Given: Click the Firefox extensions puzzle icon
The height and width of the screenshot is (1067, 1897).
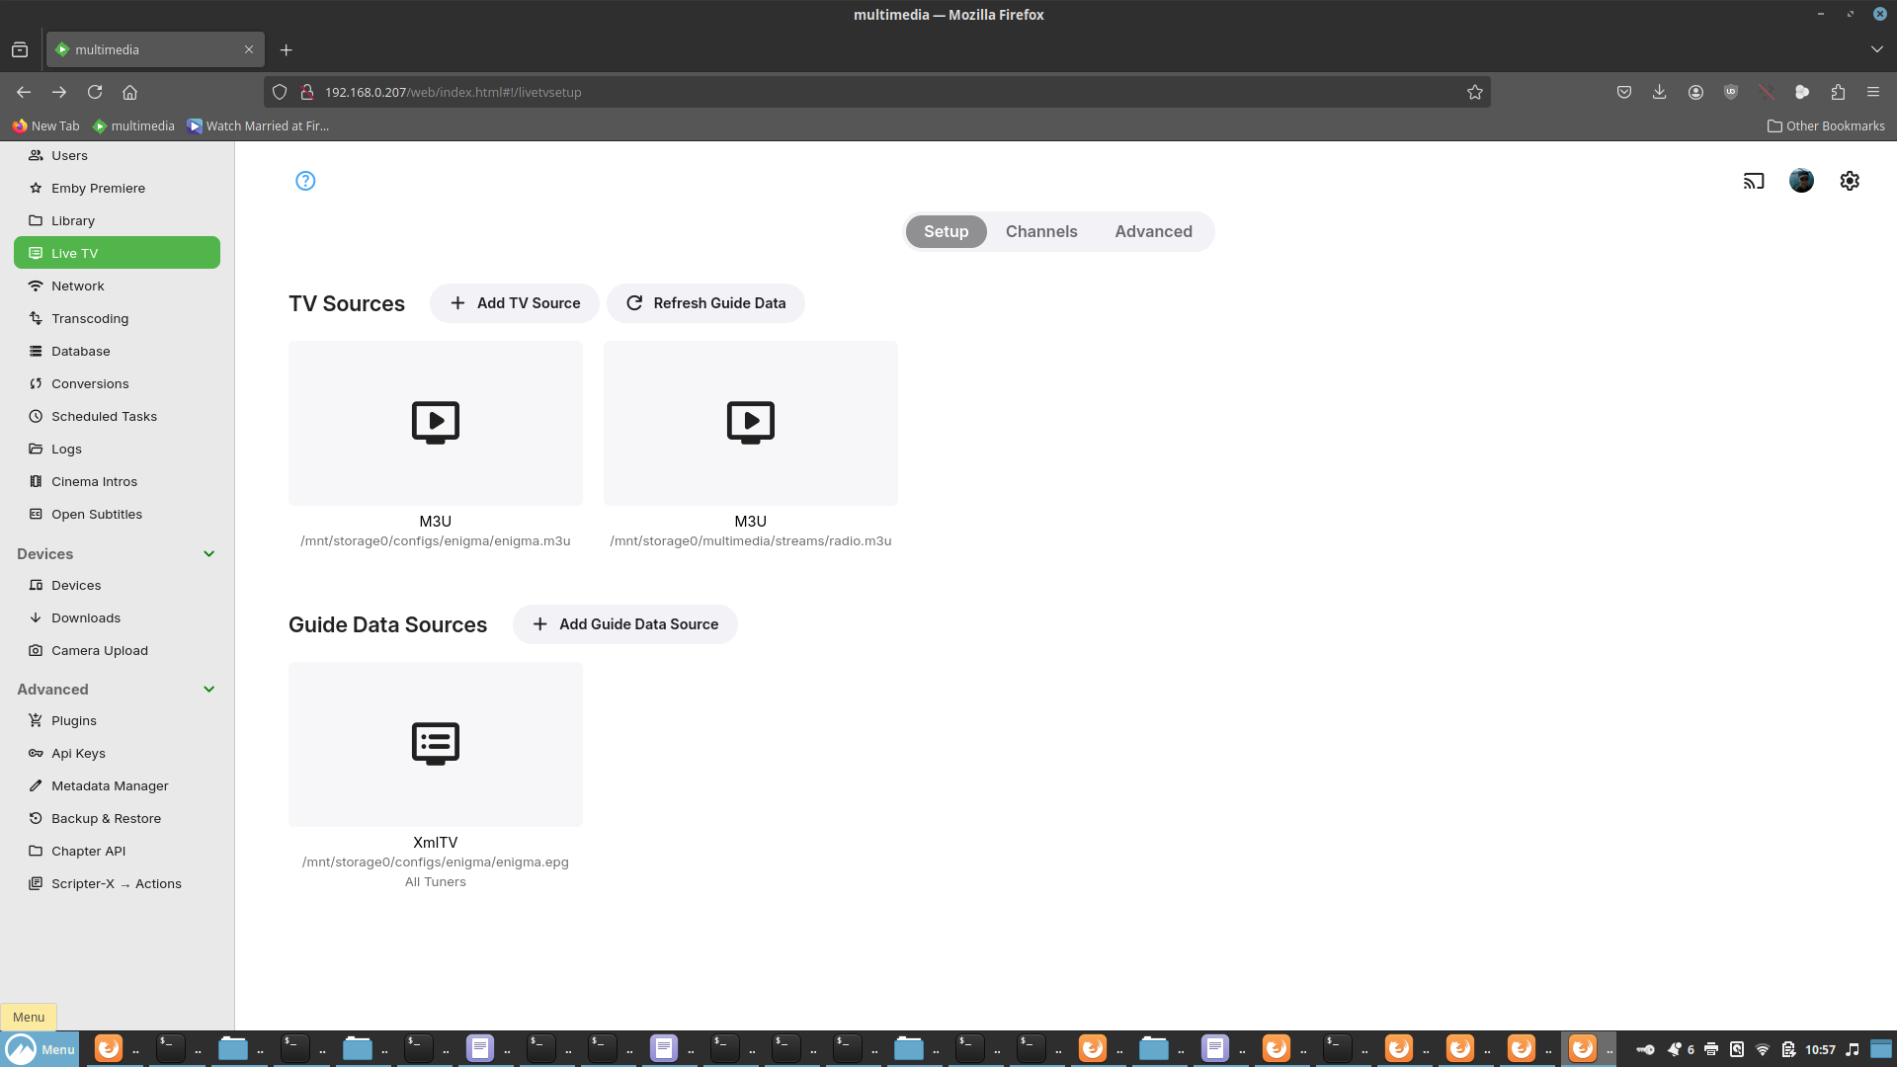Looking at the screenshot, I should pos(1838,92).
